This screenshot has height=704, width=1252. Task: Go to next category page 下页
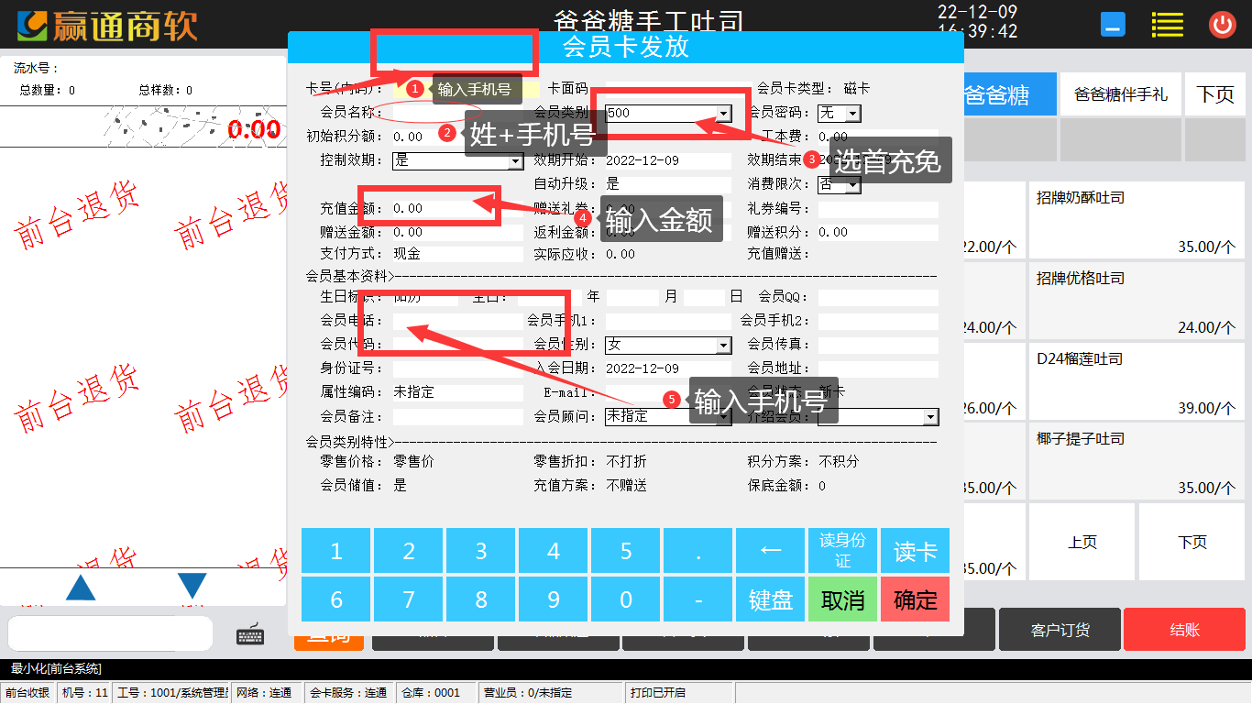pos(1215,94)
